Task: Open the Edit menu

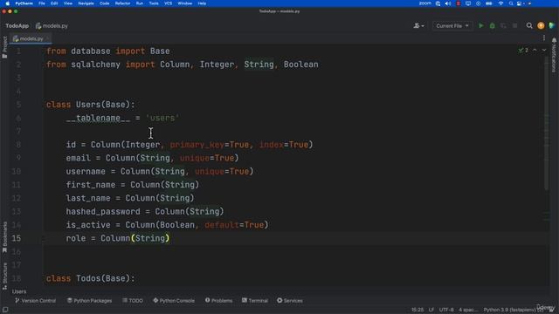Action: [54, 3]
